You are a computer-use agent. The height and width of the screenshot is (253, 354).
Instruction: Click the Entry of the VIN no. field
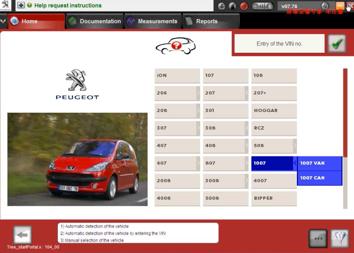coord(279,44)
